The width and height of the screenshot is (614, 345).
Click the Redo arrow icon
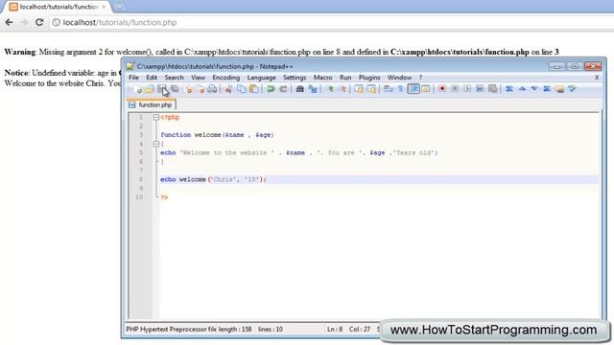pyautogui.click(x=283, y=89)
